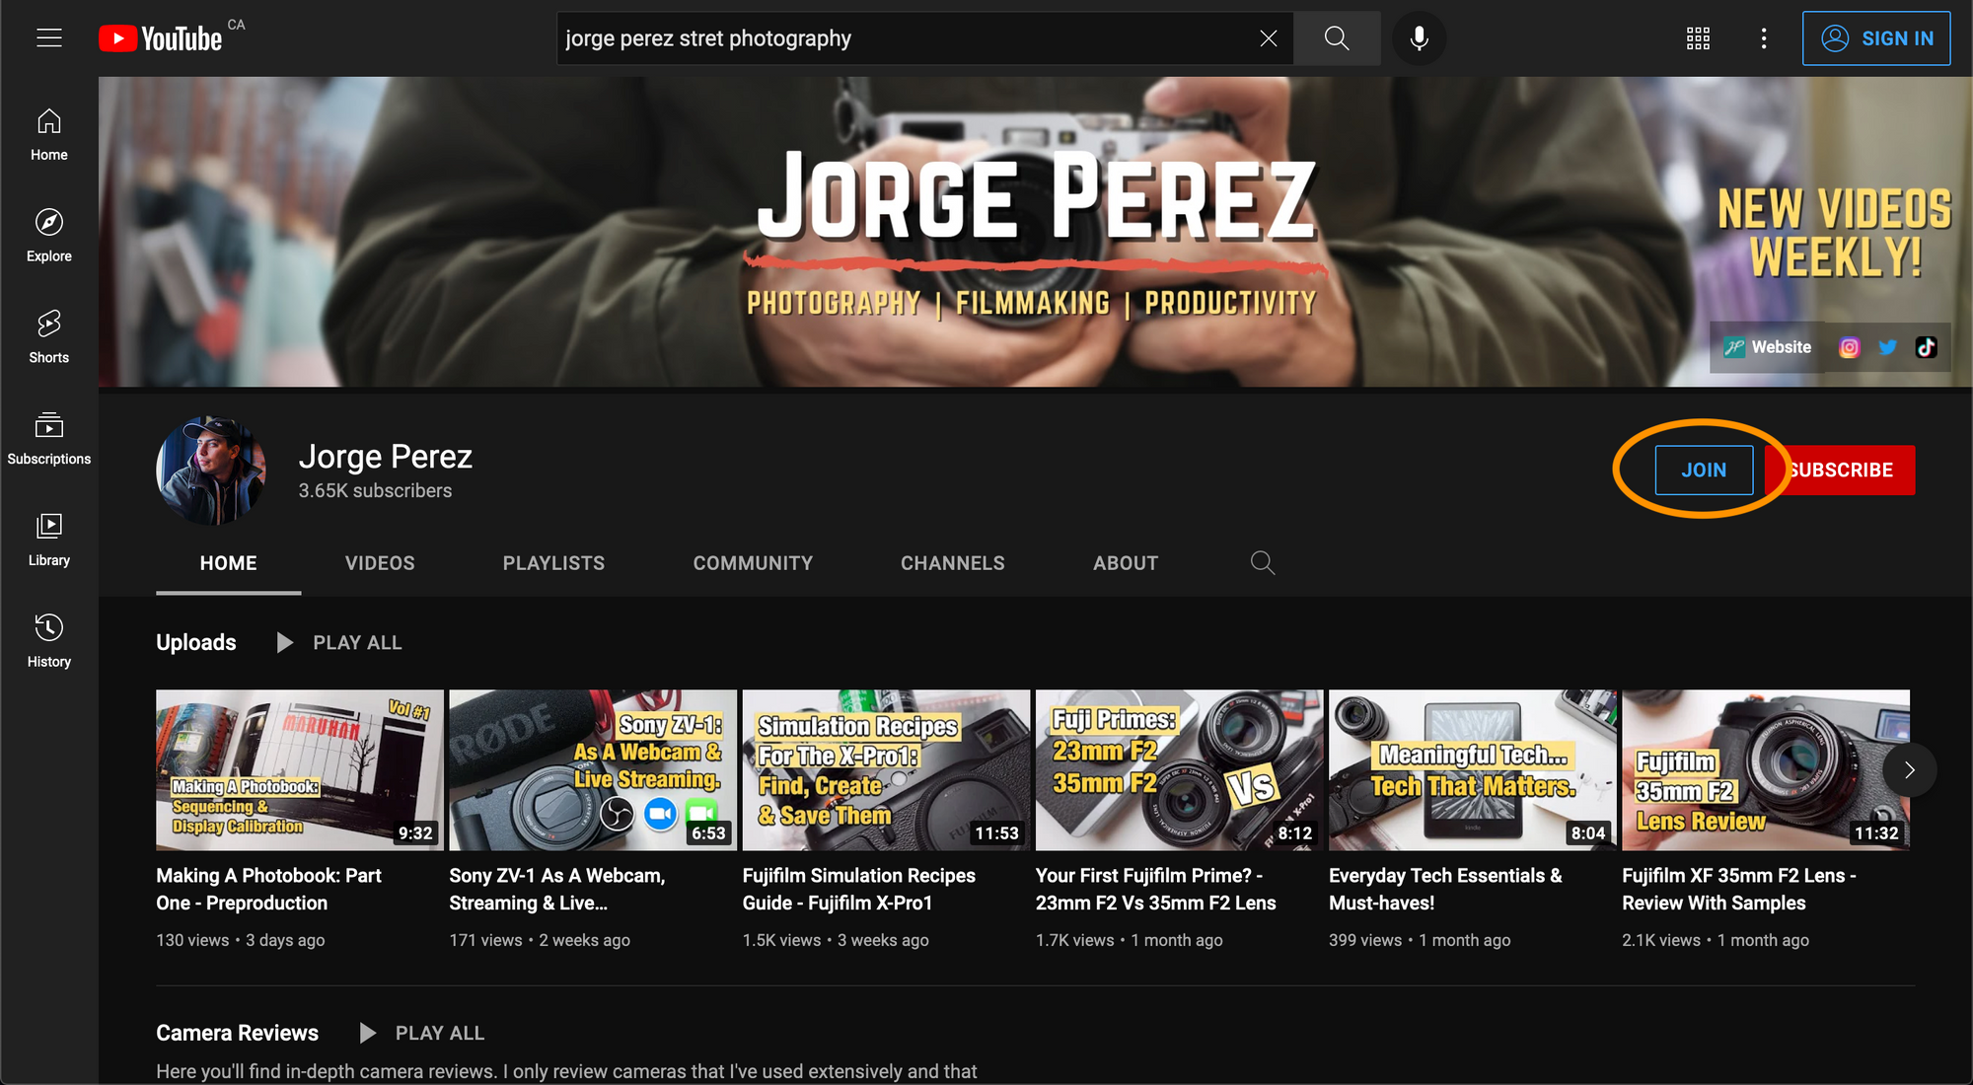Open the Uploads section title
This screenshot has height=1085, width=1973.
[x=196, y=642]
